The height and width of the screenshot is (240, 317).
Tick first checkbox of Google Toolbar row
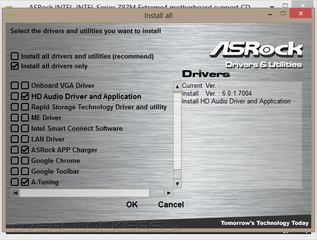click(x=15, y=171)
